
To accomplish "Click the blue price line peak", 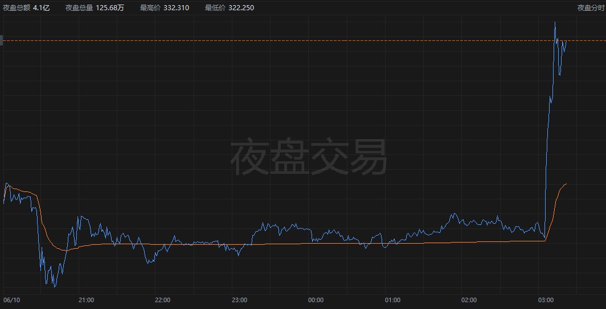I will click(x=555, y=22).
